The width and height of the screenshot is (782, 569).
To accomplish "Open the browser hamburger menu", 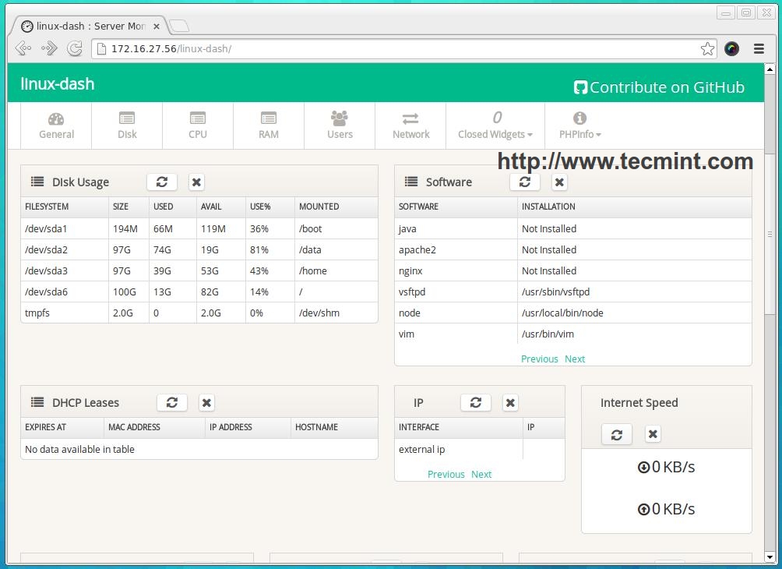I will 759,48.
